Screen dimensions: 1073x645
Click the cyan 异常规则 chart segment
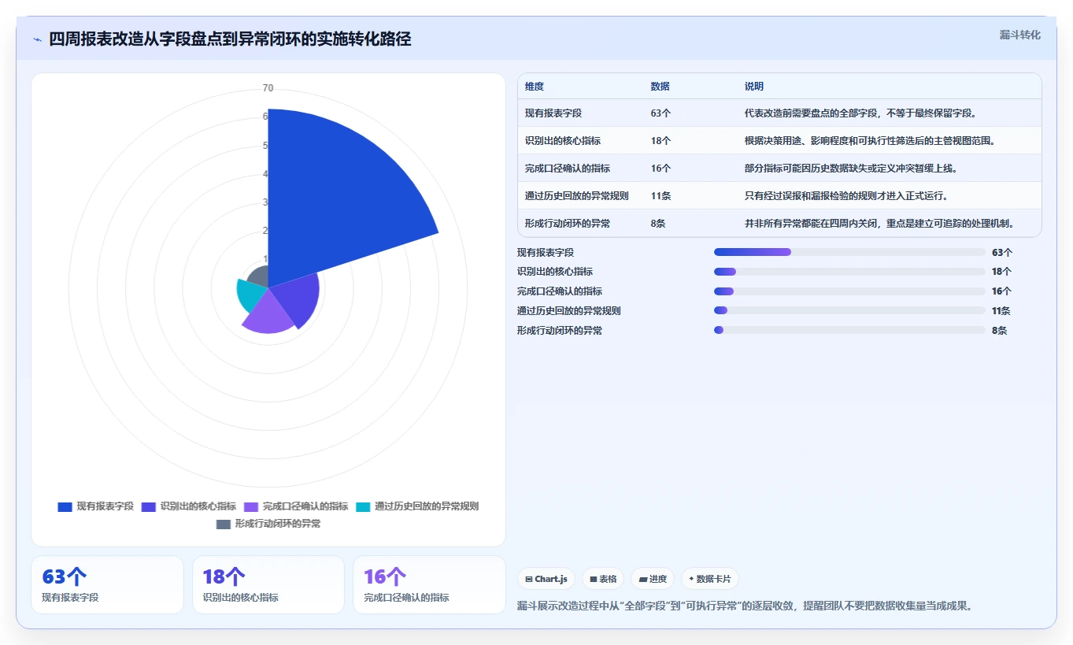250,295
